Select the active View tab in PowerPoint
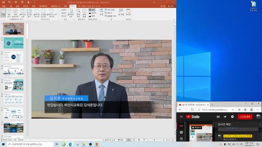The height and width of the screenshot is (147, 262). coord(72,6)
